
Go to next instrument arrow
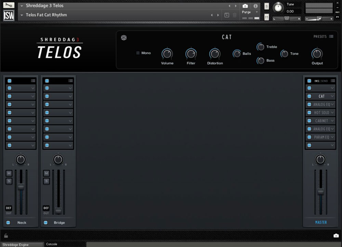point(236,6)
